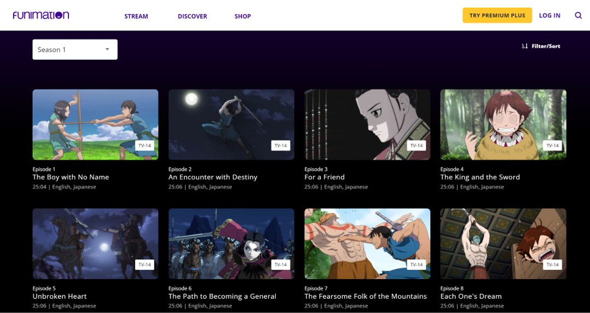Open the search magnifier icon

(579, 15)
